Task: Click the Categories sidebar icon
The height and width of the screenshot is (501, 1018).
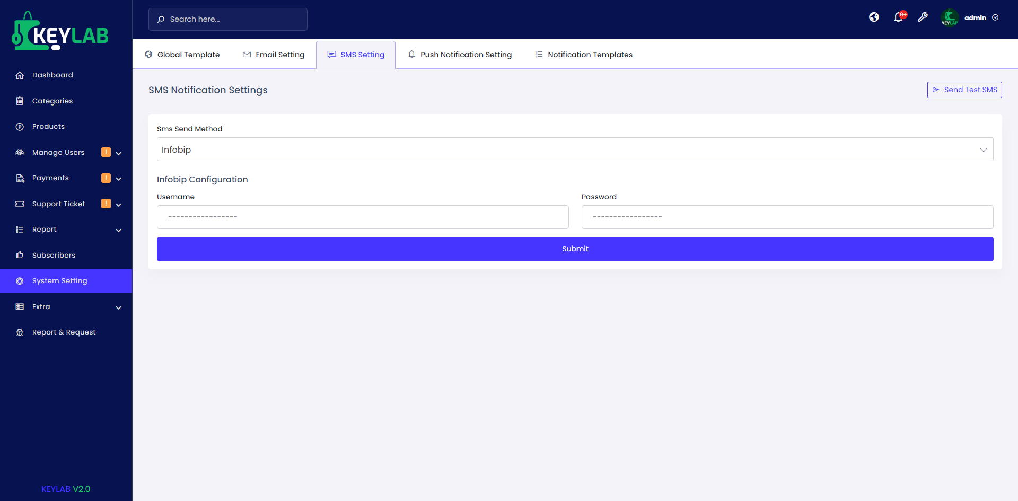Action: click(x=20, y=101)
